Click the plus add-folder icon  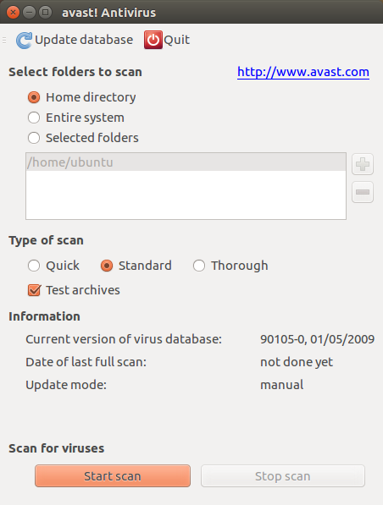[x=363, y=164]
